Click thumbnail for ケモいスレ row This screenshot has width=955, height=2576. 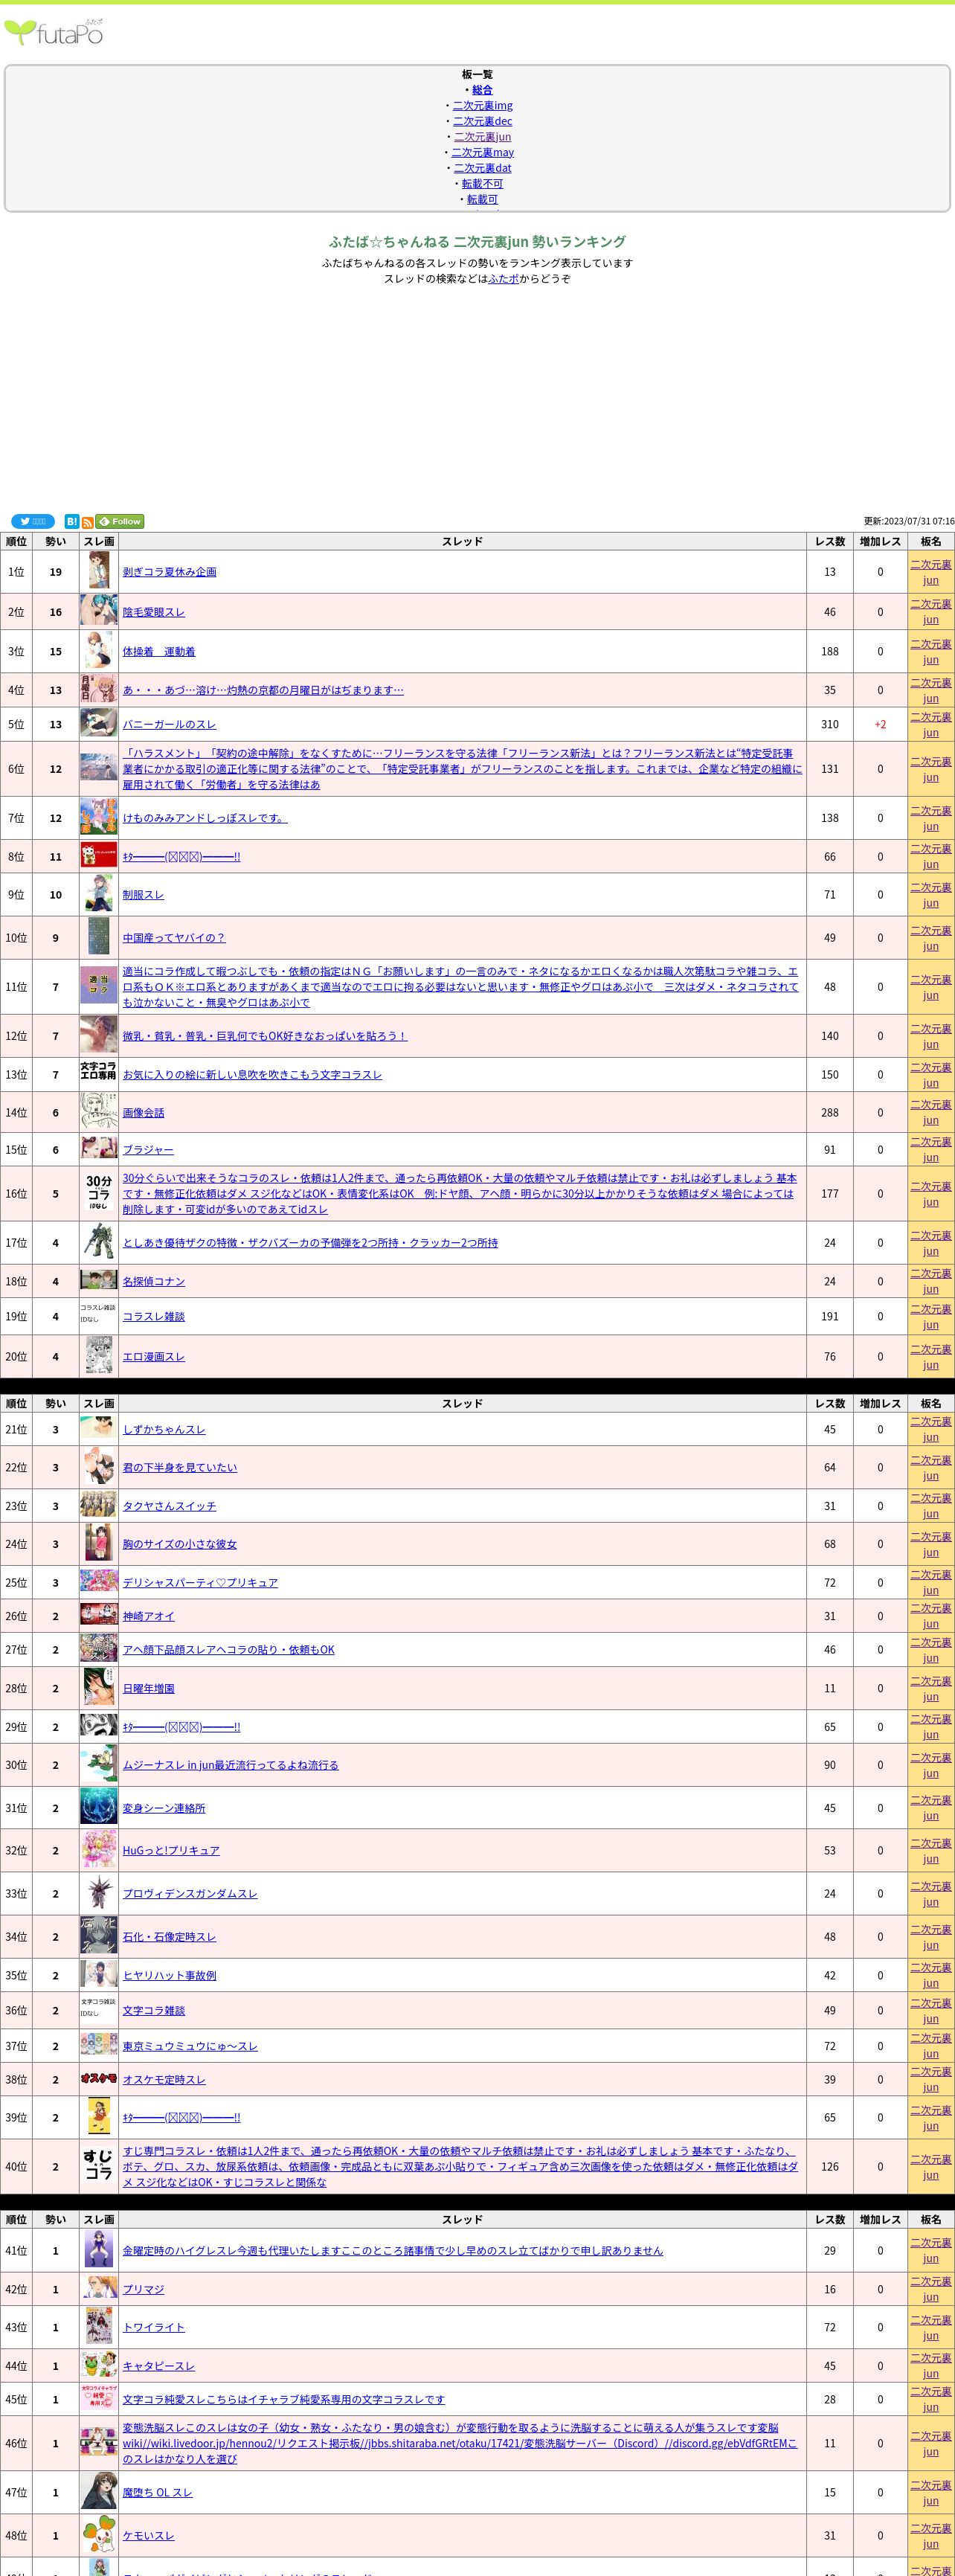98,2535
